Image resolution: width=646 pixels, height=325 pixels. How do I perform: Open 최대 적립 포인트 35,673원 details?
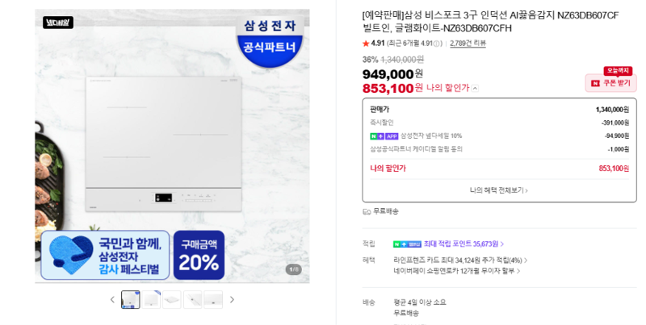point(464,244)
